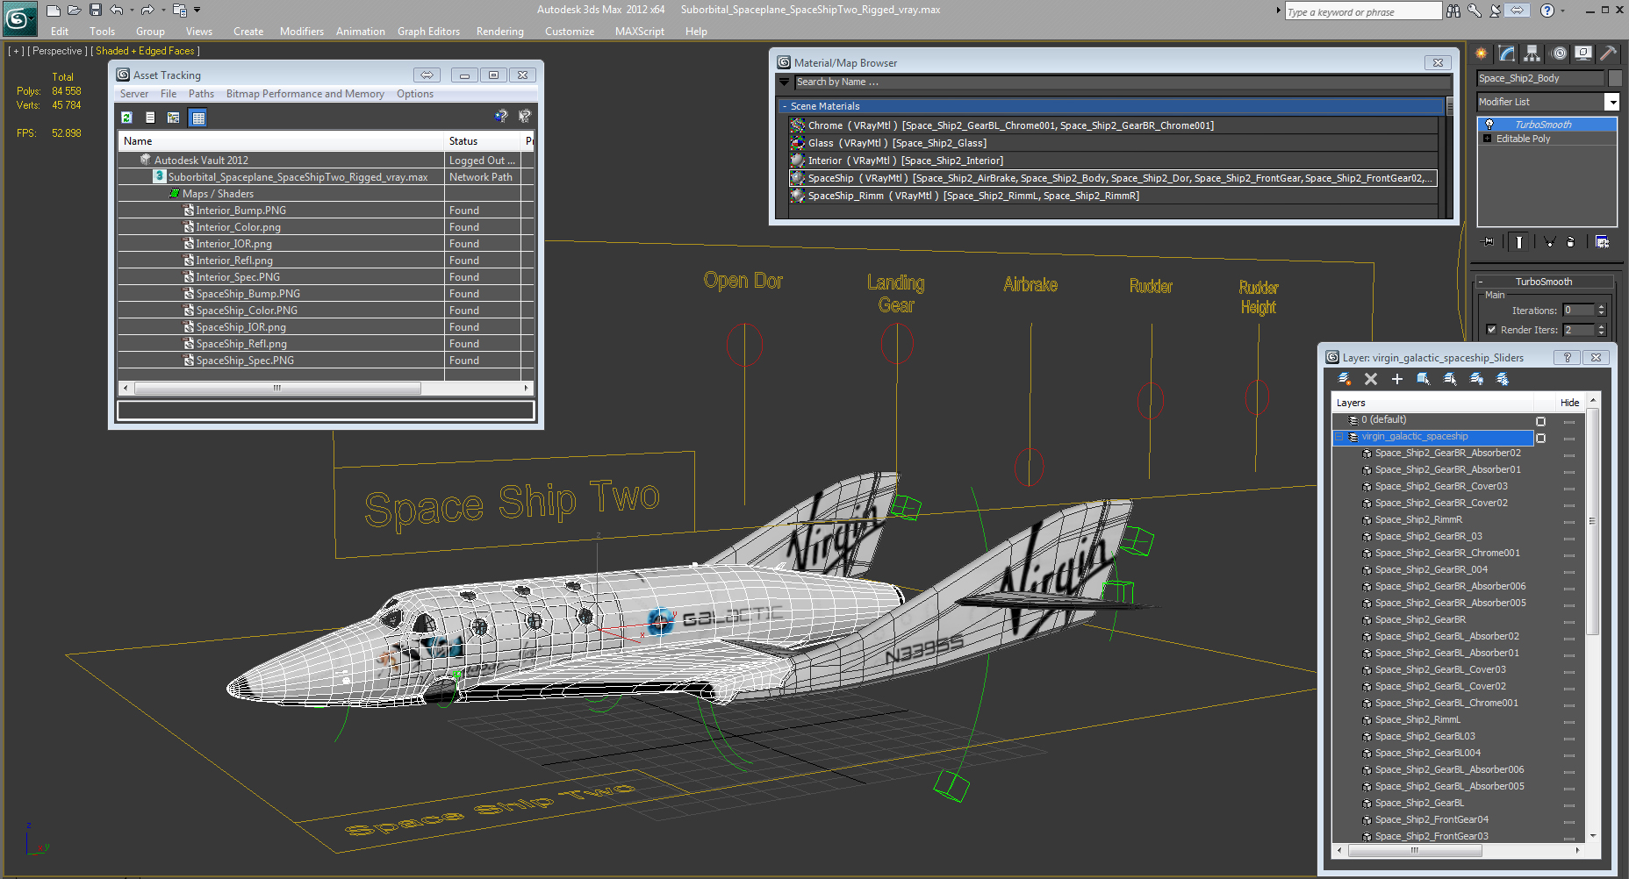Click the object color swatch beside Space_Ship2_Body
This screenshot has width=1629, height=879.
[1613, 78]
